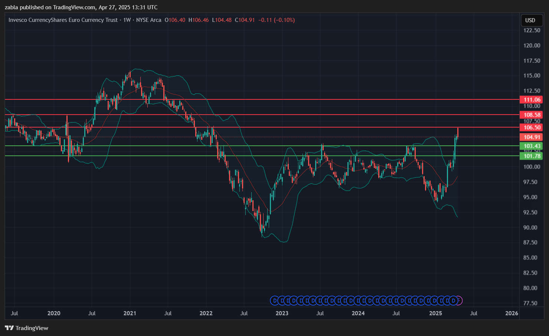This screenshot has width=549, height=336.
Task: Select the 108.58 resistance price label
Action: tap(532, 115)
